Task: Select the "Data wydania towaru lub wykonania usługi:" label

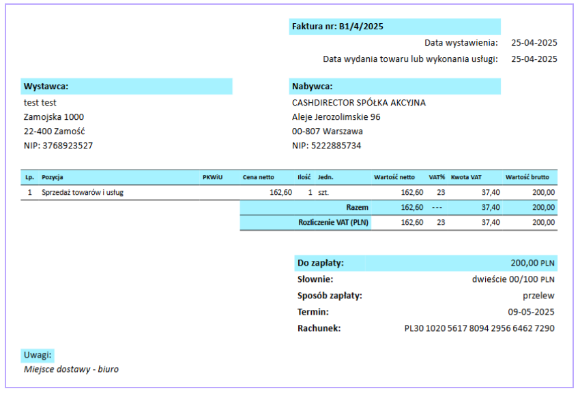Action: tap(410, 59)
